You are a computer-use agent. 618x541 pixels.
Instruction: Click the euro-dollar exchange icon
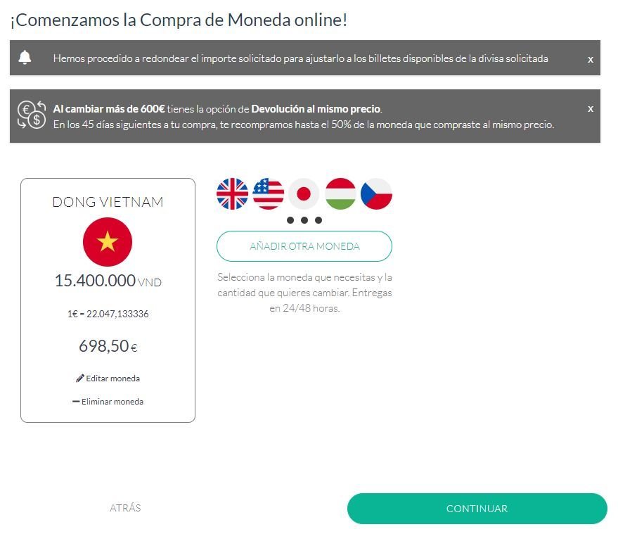[x=32, y=115]
